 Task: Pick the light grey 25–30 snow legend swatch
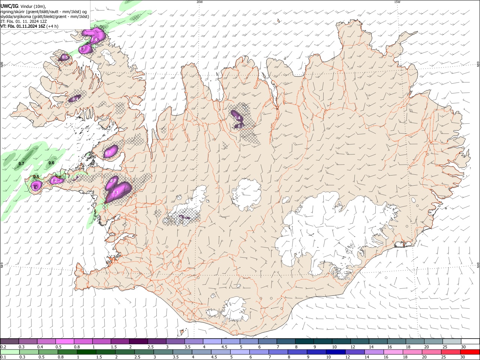tap(452, 342)
